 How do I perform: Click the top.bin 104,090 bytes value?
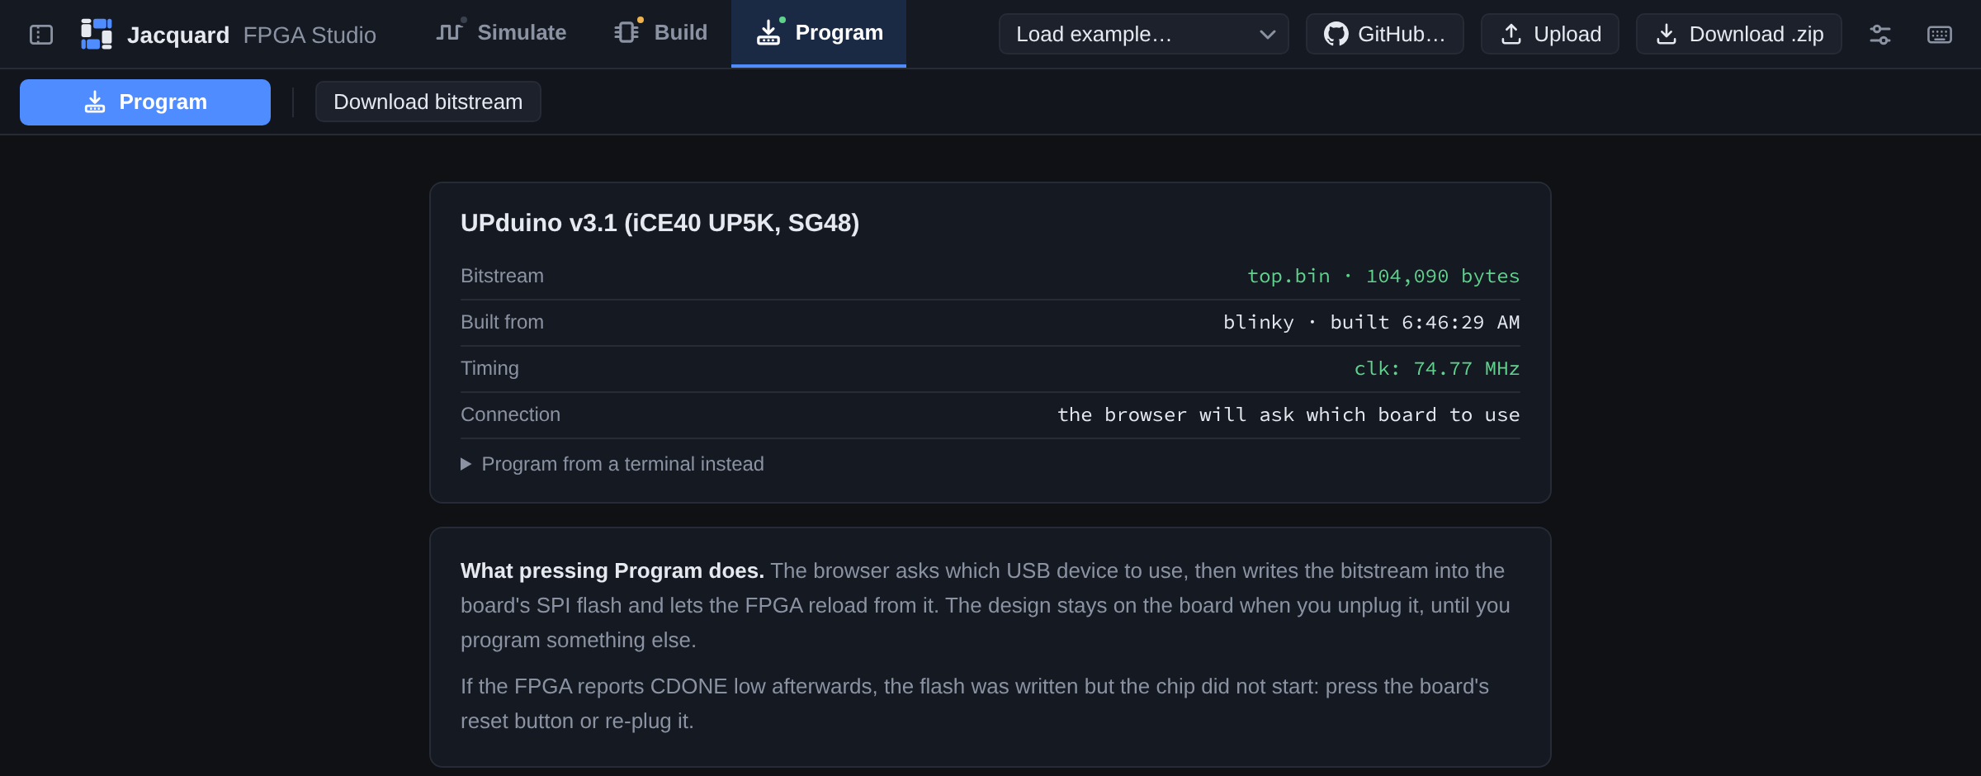coord(1383,276)
